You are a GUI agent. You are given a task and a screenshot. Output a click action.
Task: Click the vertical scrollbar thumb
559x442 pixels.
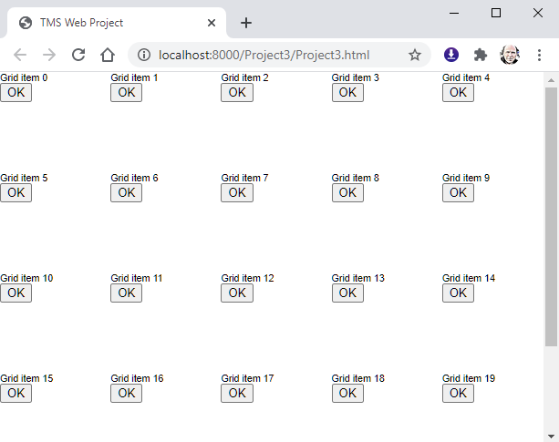(551, 217)
